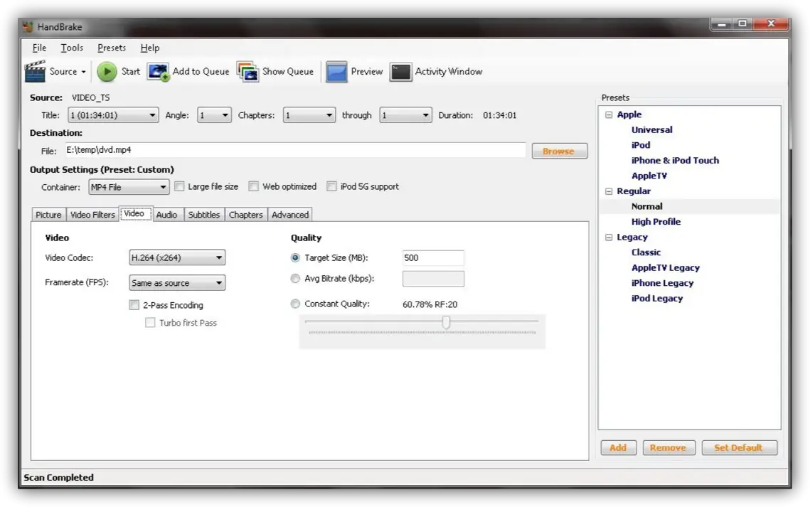Image resolution: width=810 pixels, height=507 pixels.
Task: Click the Remove preset button
Action: coord(668,448)
